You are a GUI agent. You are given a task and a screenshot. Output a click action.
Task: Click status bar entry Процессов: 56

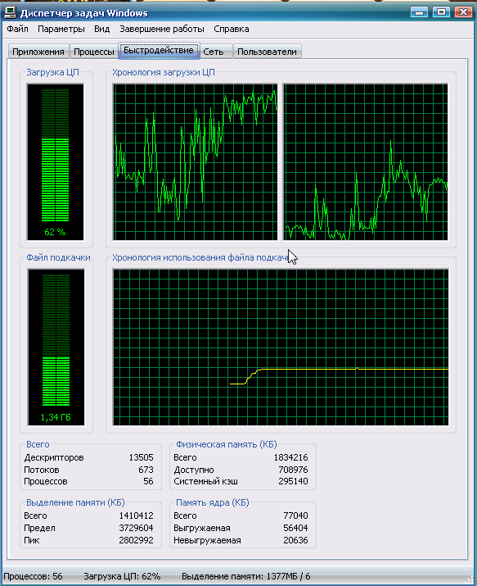point(34,576)
